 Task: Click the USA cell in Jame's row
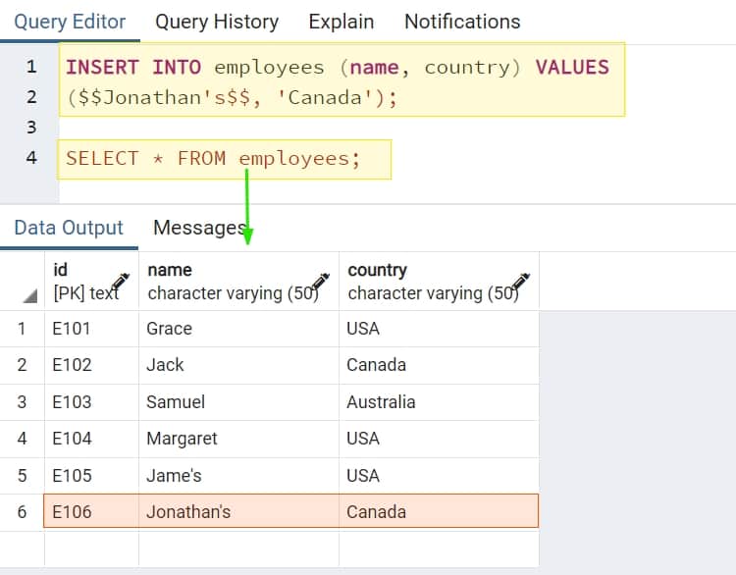(439, 476)
